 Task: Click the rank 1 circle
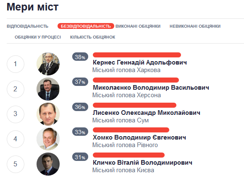point(16,64)
